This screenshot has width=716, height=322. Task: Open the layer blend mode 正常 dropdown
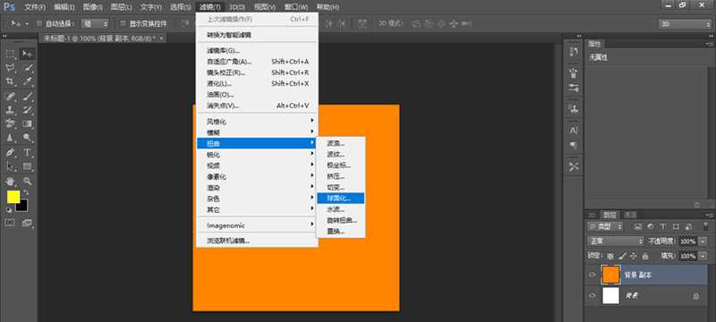[x=615, y=241]
